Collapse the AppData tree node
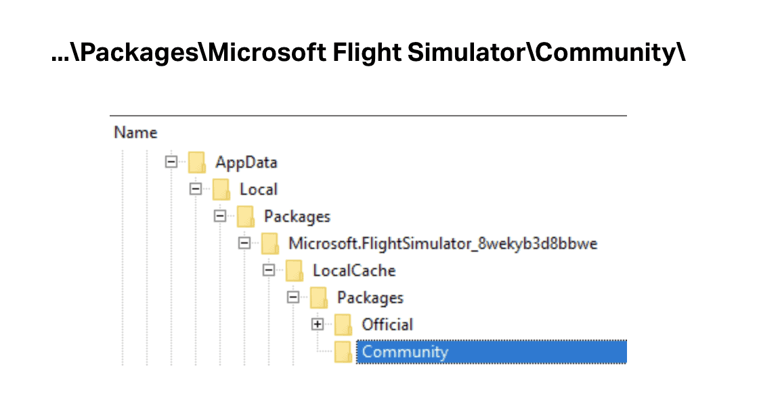The height and width of the screenshot is (406, 757). (171, 162)
